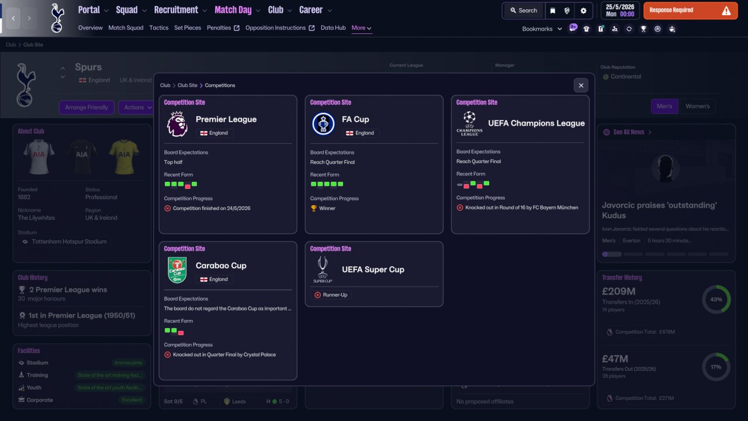The width and height of the screenshot is (748, 421).
Task: Open the Club Site breadcrumb in the popup
Action: point(188,85)
